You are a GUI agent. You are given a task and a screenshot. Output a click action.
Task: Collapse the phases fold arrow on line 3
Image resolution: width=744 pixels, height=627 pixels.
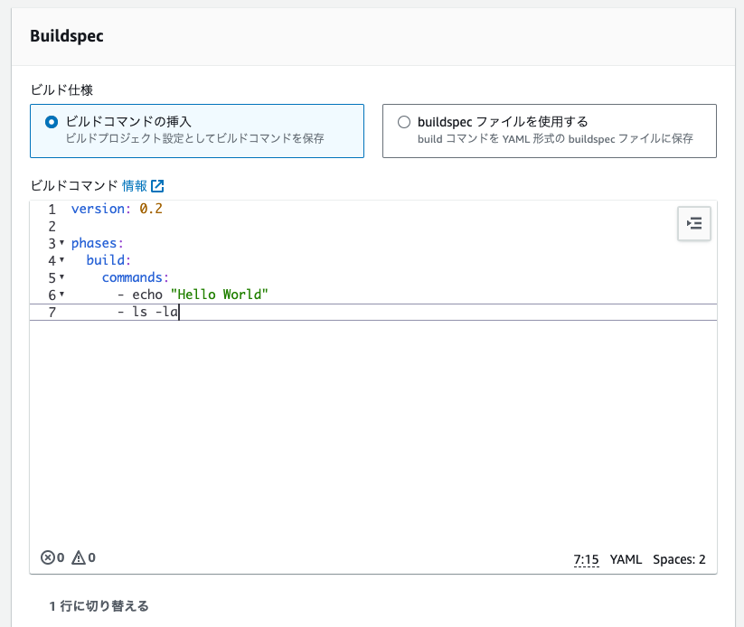(61, 243)
